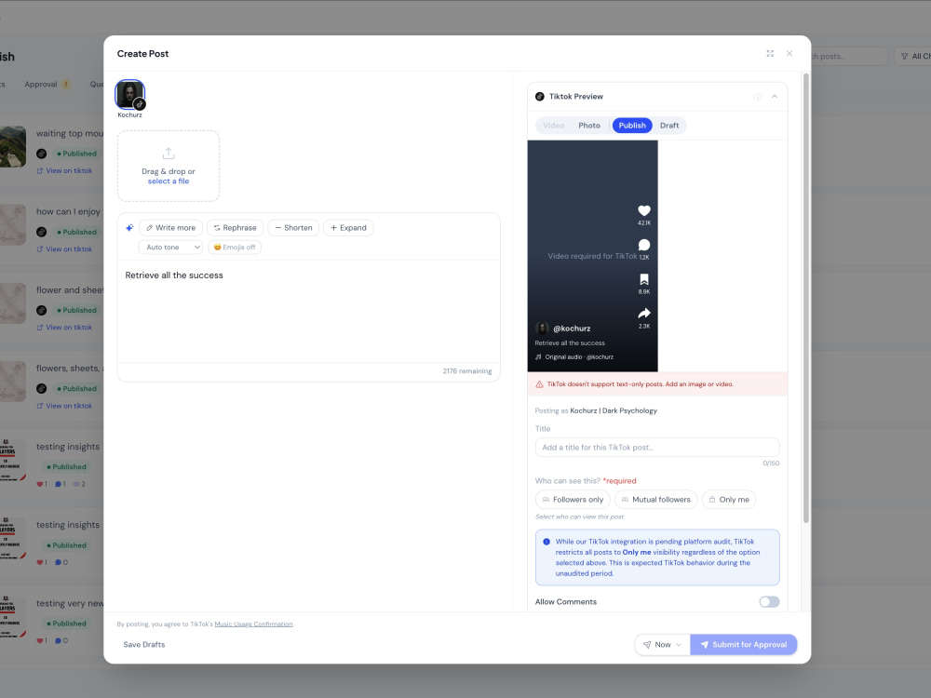Image resolution: width=931 pixels, height=698 pixels.
Task: Open View on tiktok for flower and sheet post
Action: point(64,328)
